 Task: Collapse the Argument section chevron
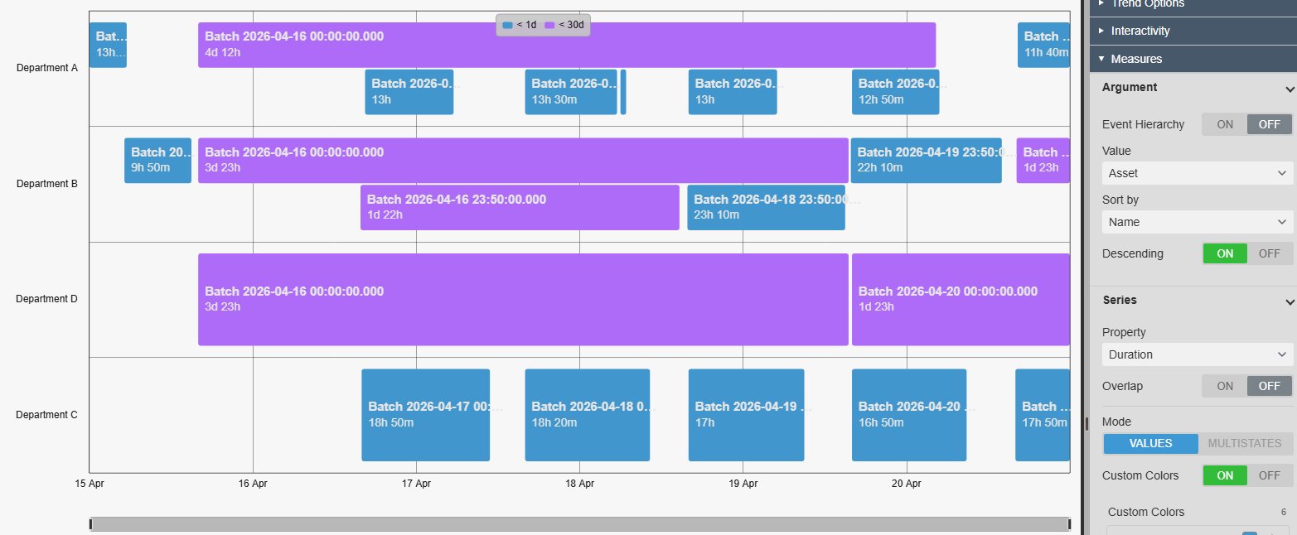[1290, 89]
